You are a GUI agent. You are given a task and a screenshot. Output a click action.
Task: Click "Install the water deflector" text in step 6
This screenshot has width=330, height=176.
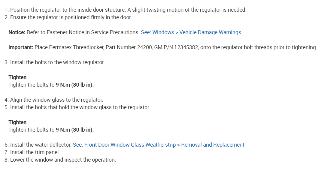[x=41, y=145]
